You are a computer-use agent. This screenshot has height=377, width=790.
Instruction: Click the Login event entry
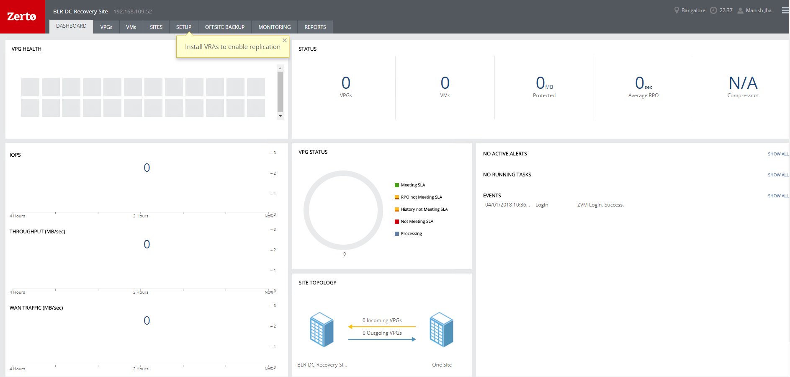coord(541,205)
